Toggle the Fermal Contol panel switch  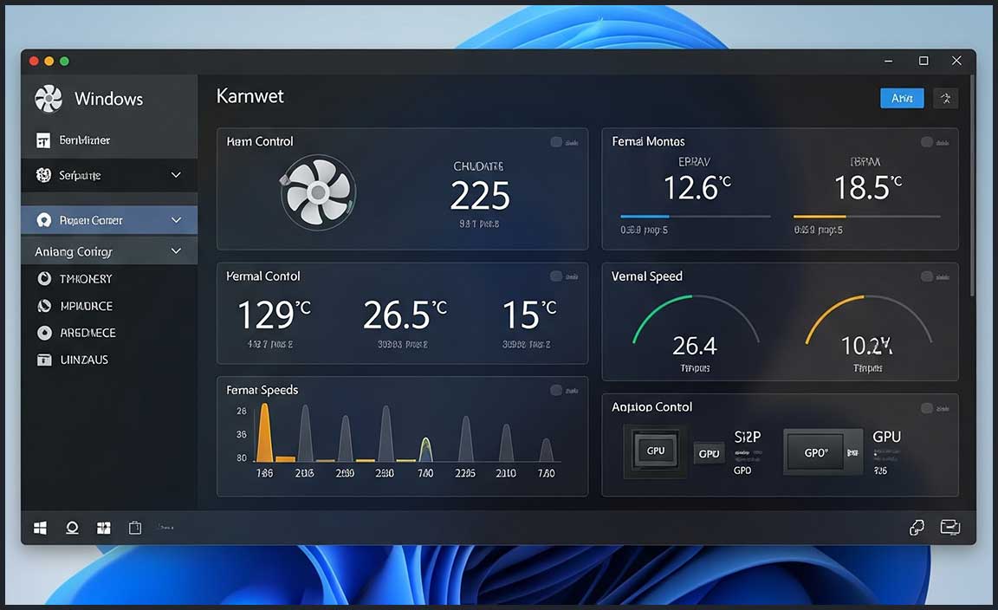[556, 276]
